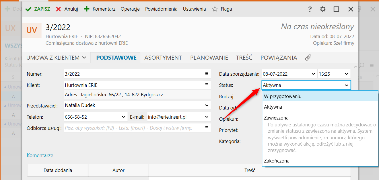The width and height of the screenshot is (379, 180).
Task: Open the Powiadomienia menu
Action: [161, 9]
